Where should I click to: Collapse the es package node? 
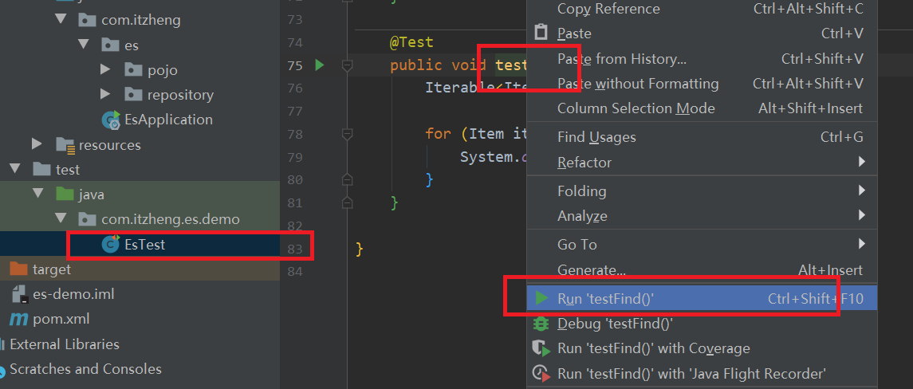[x=83, y=45]
